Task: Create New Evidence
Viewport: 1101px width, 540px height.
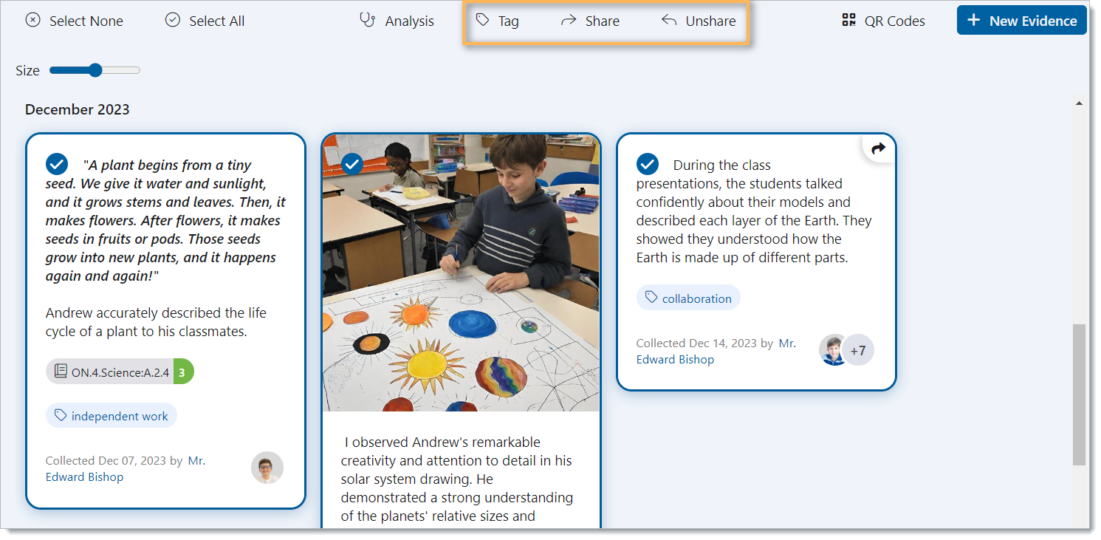Action: (1022, 21)
